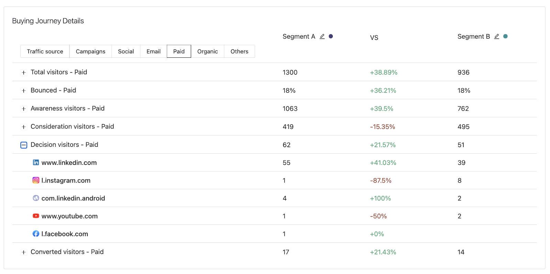This screenshot has width=550, height=274.
Task: Collapse the Decision visitors - Paid row
Action: [24, 145]
